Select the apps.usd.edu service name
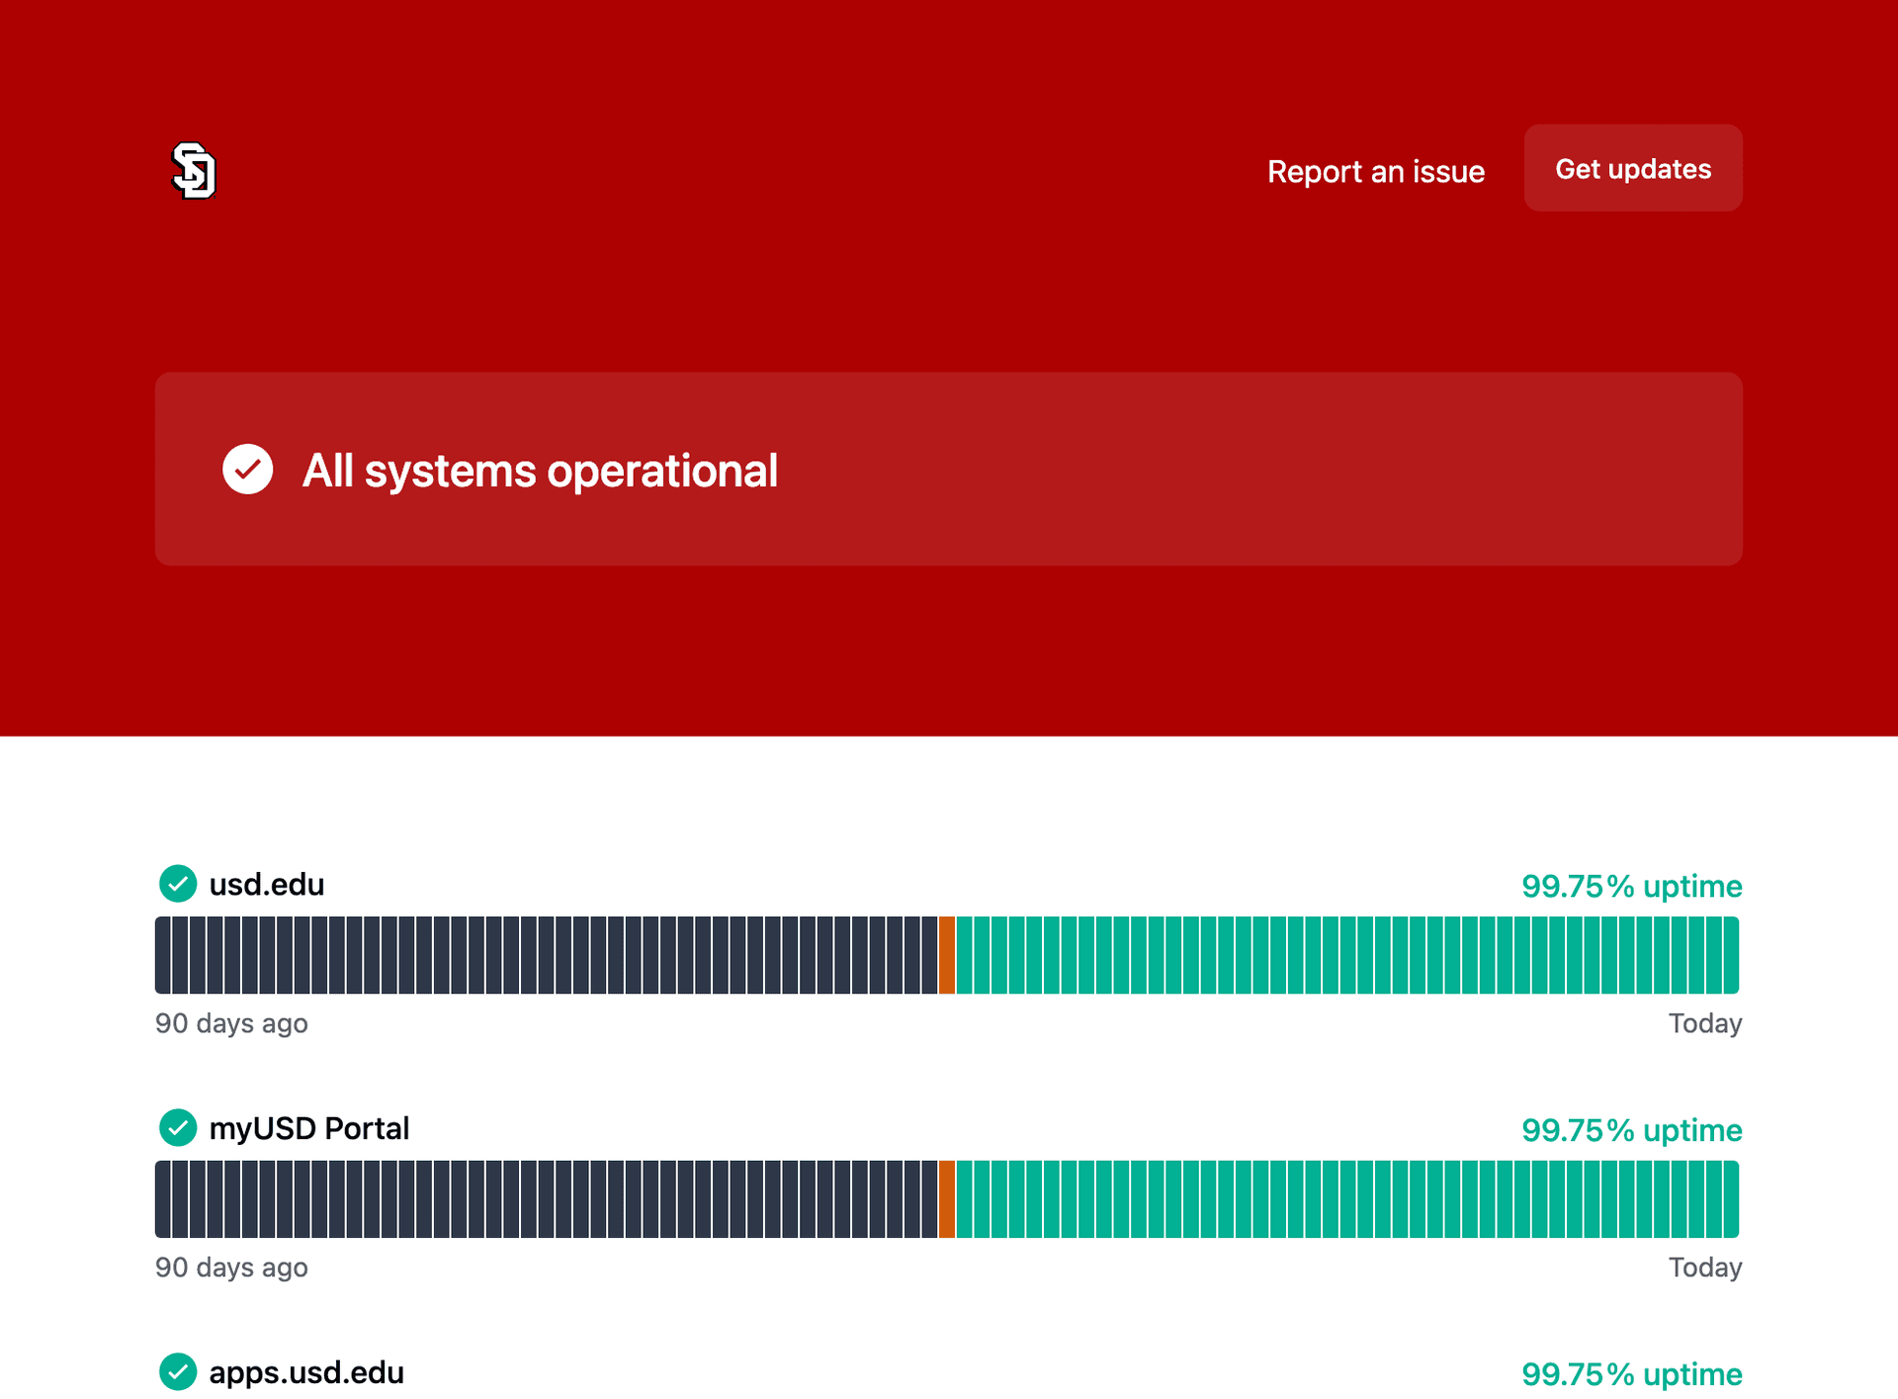The height and width of the screenshot is (1399, 1898). click(x=306, y=1372)
